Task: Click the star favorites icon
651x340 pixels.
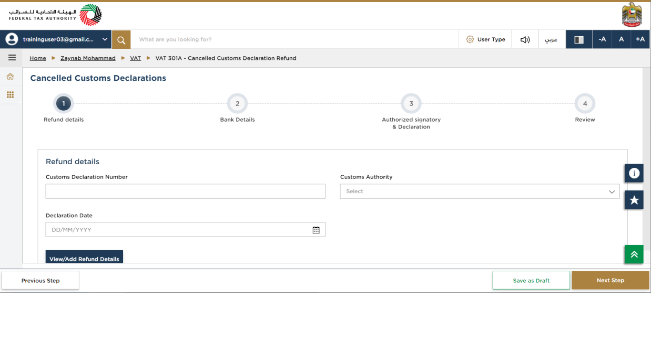Action: (x=634, y=200)
